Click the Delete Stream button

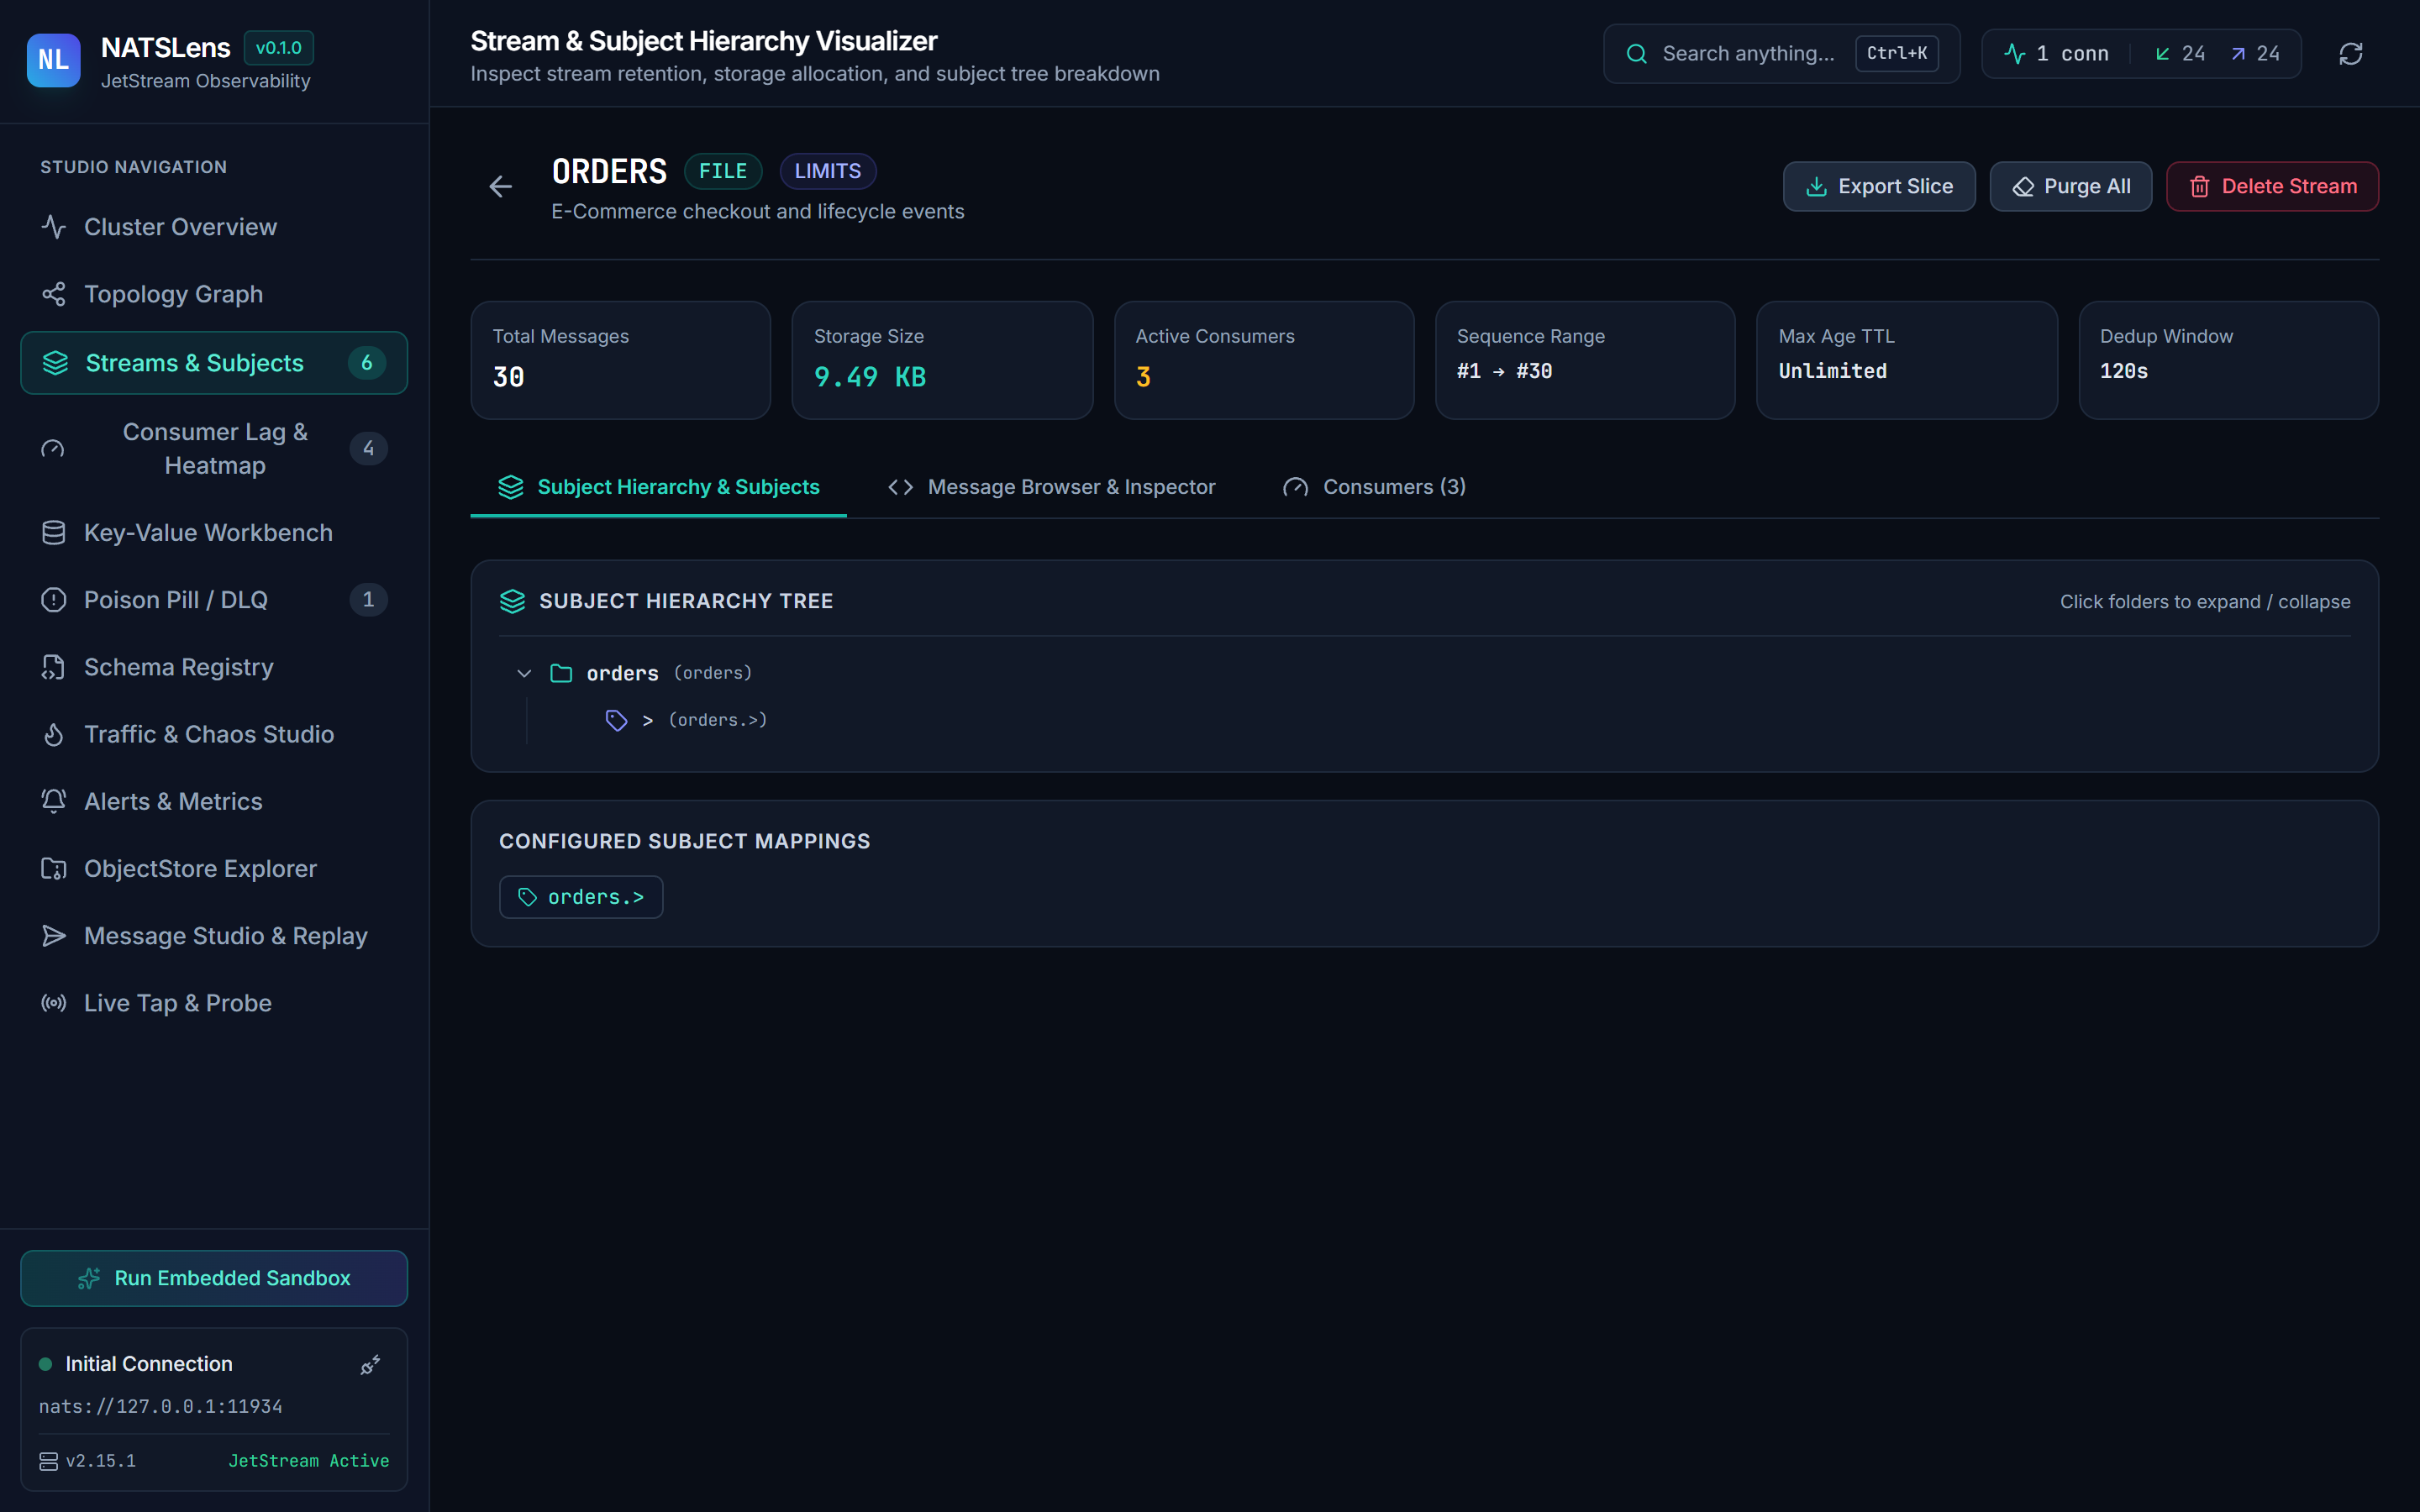(2272, 187)
